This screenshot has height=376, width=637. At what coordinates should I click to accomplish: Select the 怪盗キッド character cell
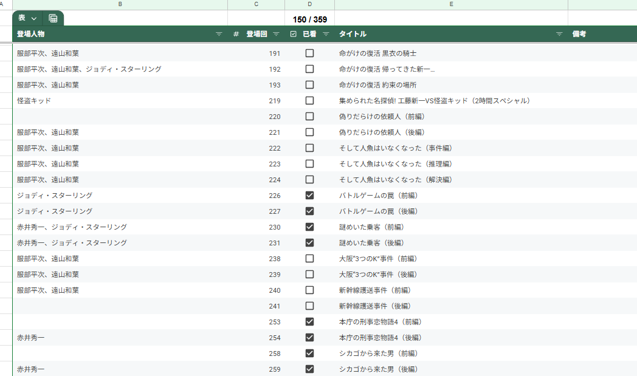coord(34,101)
